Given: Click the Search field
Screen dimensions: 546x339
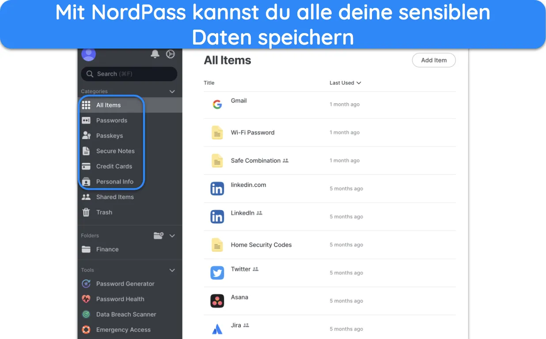Looking at the screenshot, I should click(x=129, y=74).
